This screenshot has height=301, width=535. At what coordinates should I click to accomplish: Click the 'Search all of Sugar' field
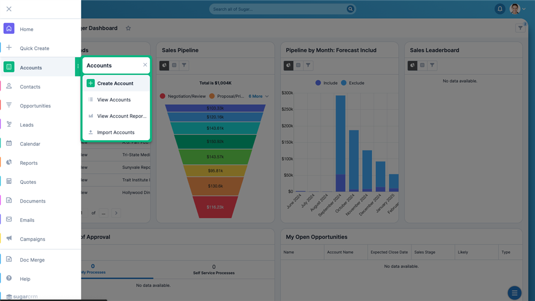coord(277,9)
